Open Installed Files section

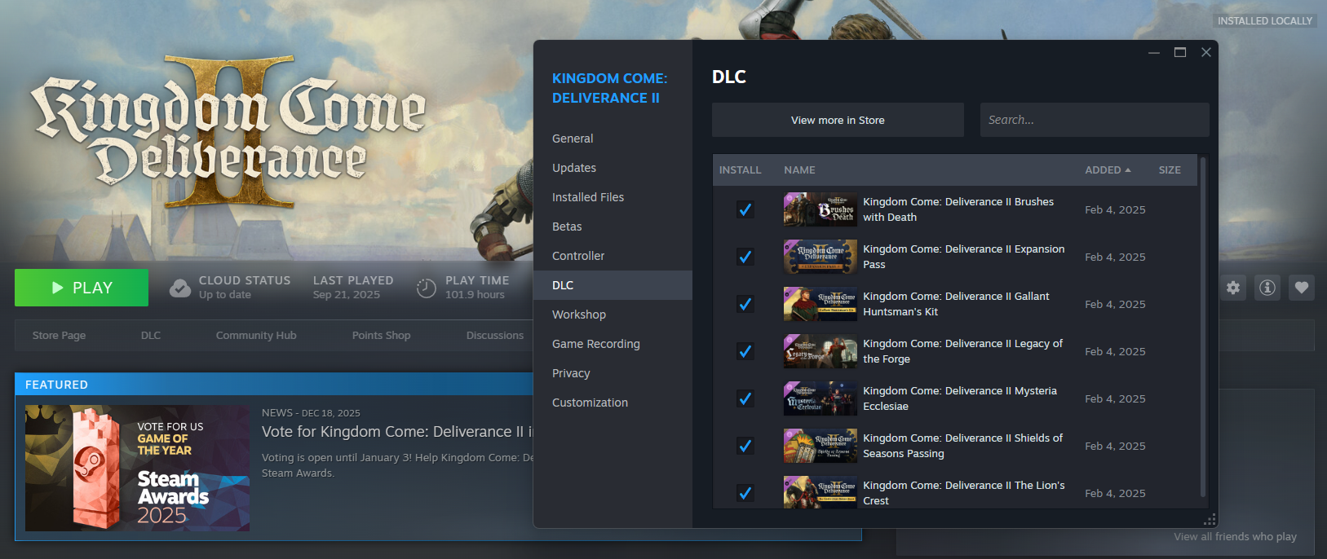click(613, 197)
